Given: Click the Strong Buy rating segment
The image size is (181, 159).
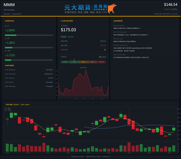Looking at the screenshot, I should (x=65, y=62).
